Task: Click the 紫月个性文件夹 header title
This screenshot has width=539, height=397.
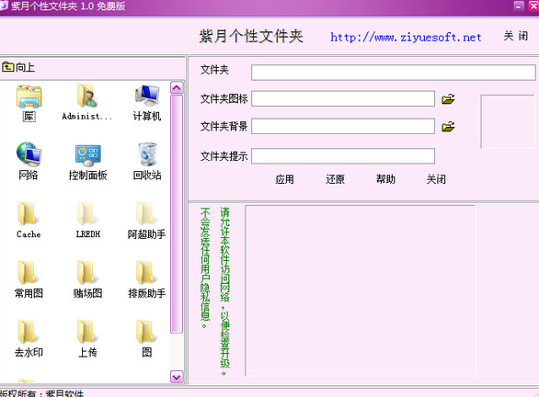Action: click(251, 36)
